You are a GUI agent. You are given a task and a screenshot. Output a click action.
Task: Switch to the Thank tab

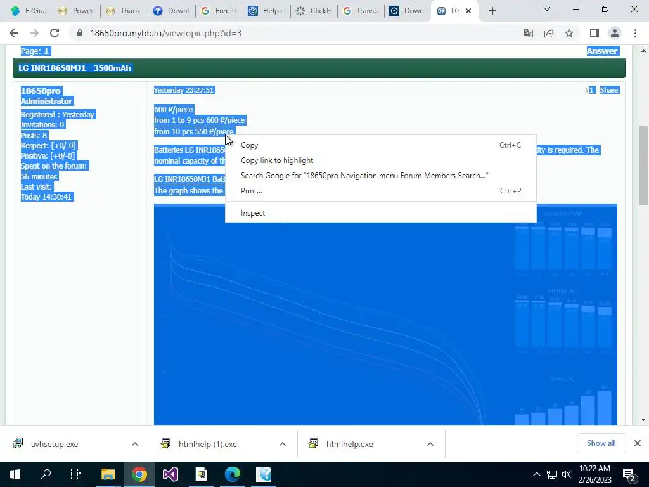[x=124, y=11]
